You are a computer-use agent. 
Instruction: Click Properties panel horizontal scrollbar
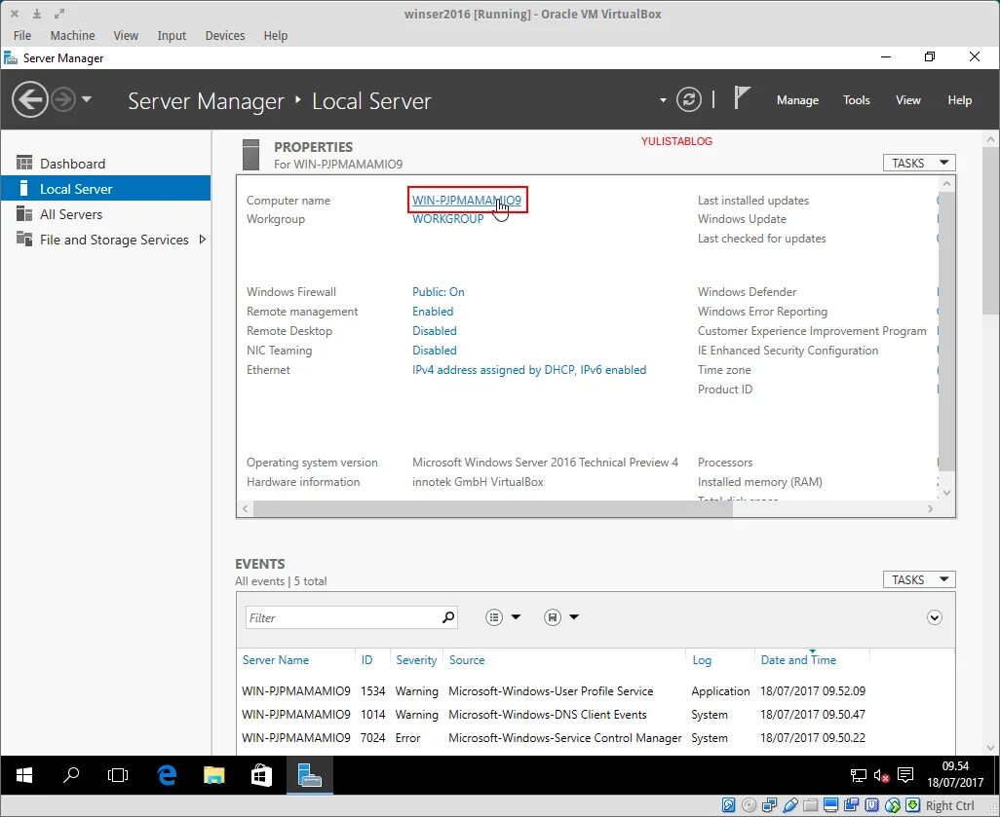492,508
